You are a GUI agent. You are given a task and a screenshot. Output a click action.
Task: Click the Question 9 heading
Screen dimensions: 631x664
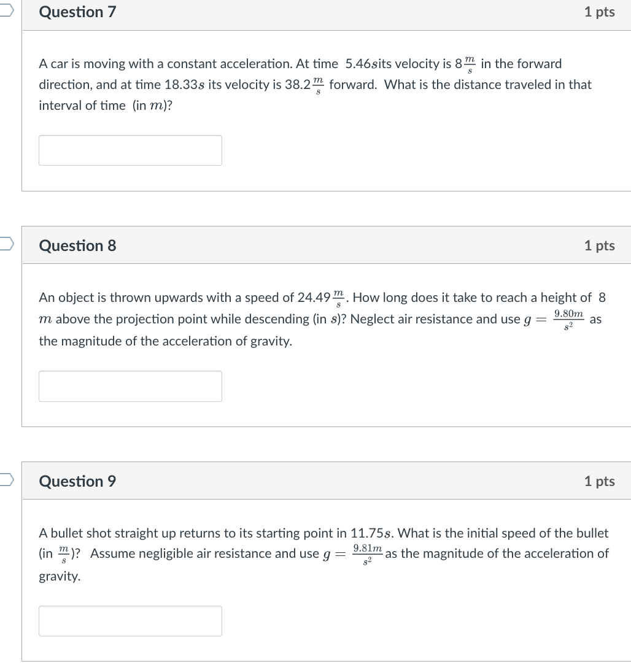(x=77, y=481)
